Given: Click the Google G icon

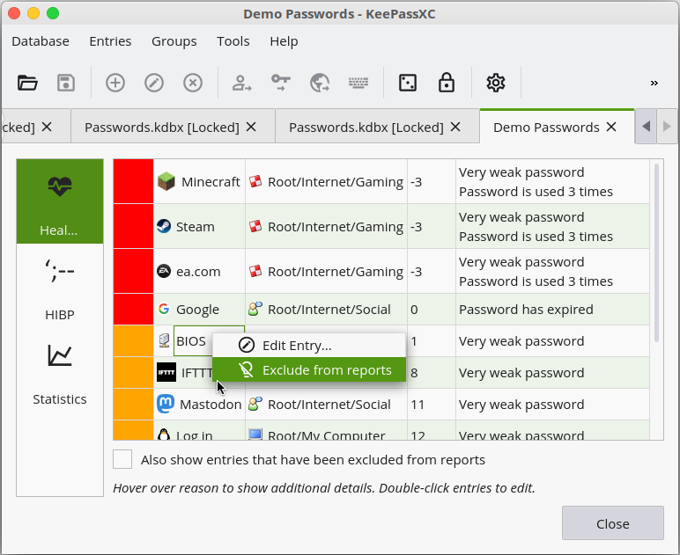Looking at the screenshot, I should (x=164, y=309).
